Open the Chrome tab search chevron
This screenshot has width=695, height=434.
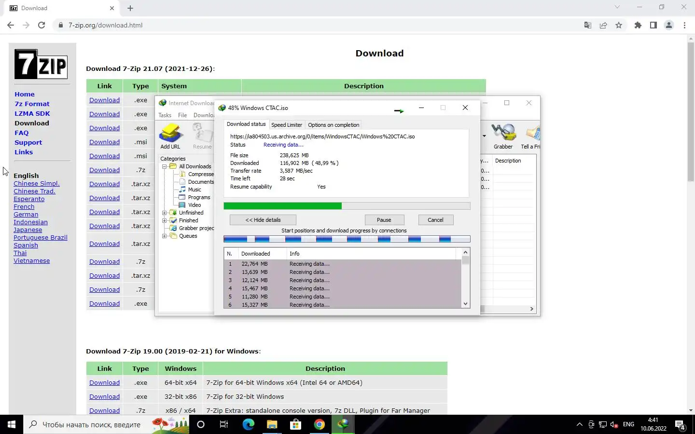(x=617, y=7)
